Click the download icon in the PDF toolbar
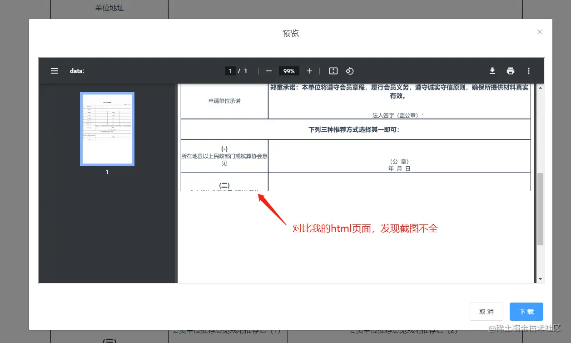 point(492,71)
